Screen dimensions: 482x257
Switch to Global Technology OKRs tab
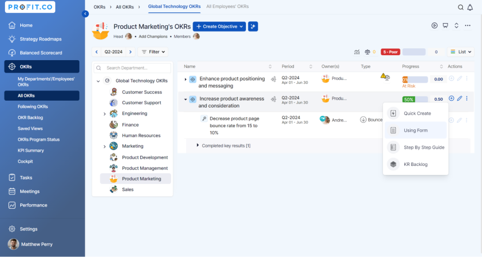click(175, 6)
